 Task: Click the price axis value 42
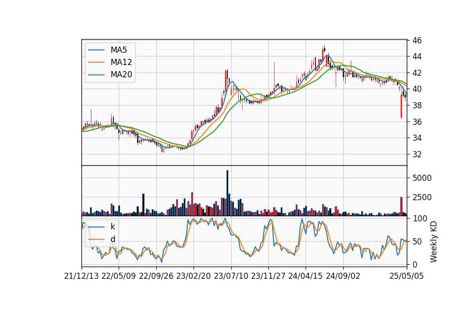pyautogui.click(x=417, y=73)
